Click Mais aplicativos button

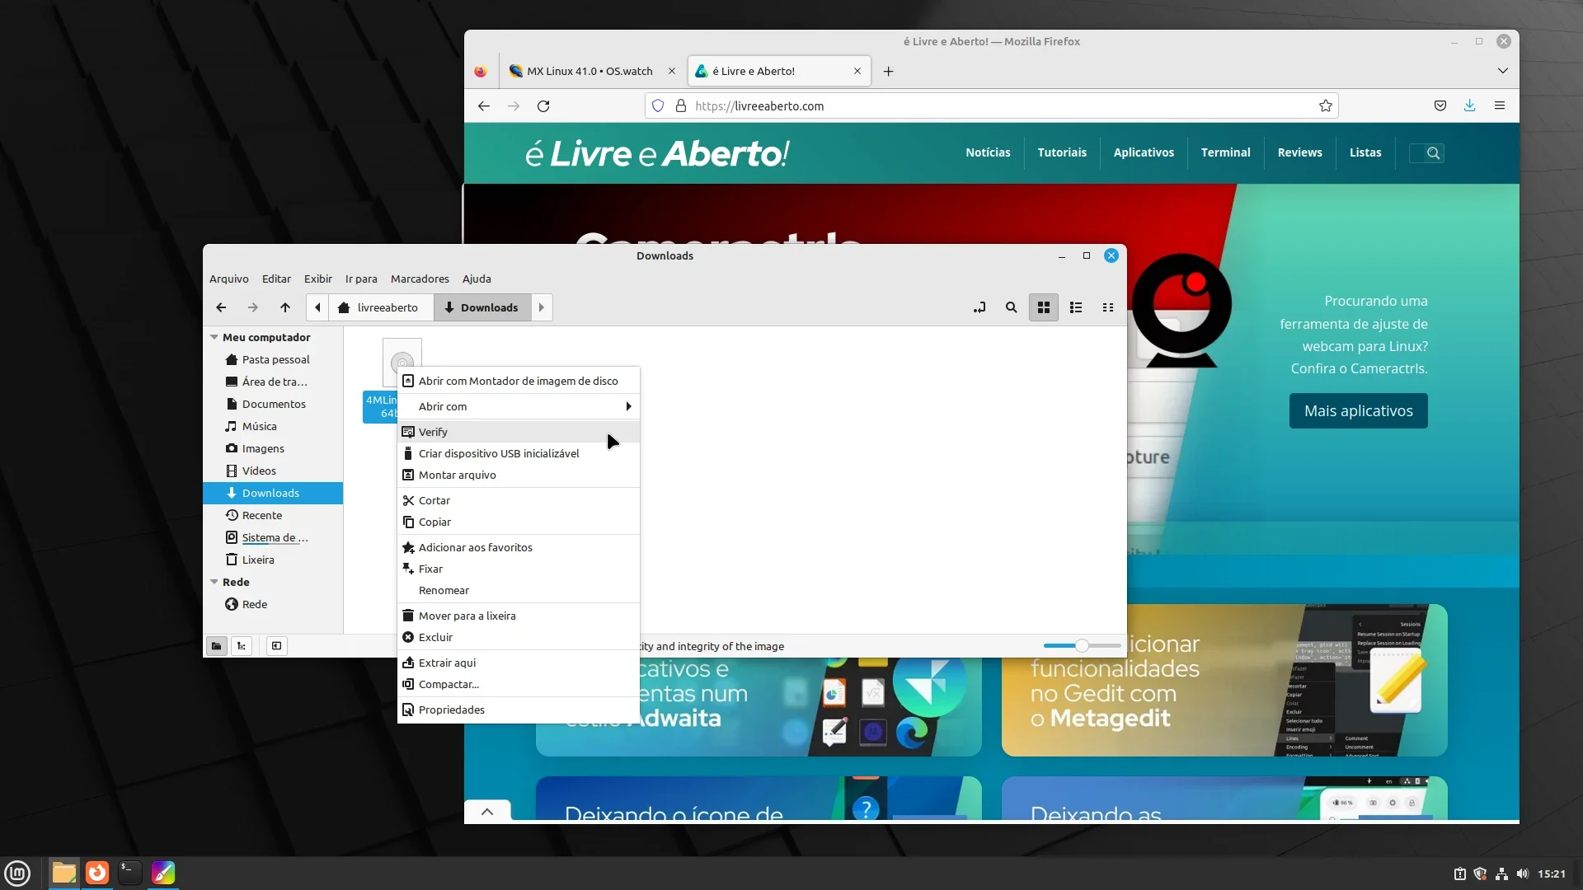coord(1359,410)
